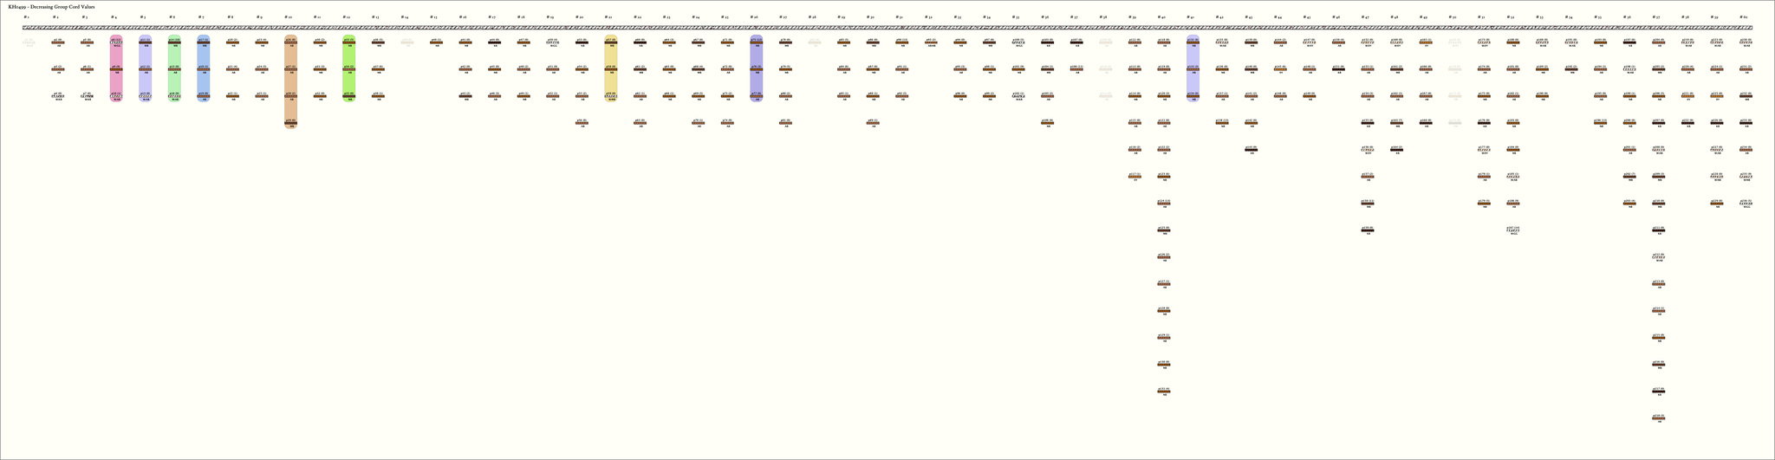Select the top cord in group 2

click(x=58, y=42)
